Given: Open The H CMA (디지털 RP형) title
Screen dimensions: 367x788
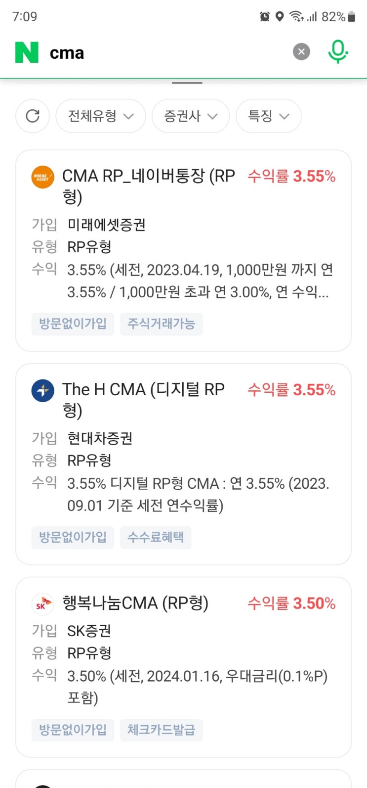Looking at the screenshot, I should 143,390.
